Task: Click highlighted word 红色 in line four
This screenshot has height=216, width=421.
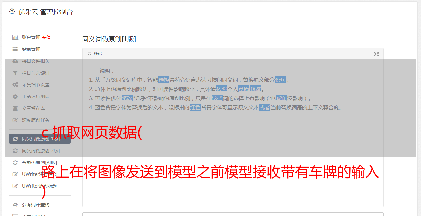Action: (195, 107)
